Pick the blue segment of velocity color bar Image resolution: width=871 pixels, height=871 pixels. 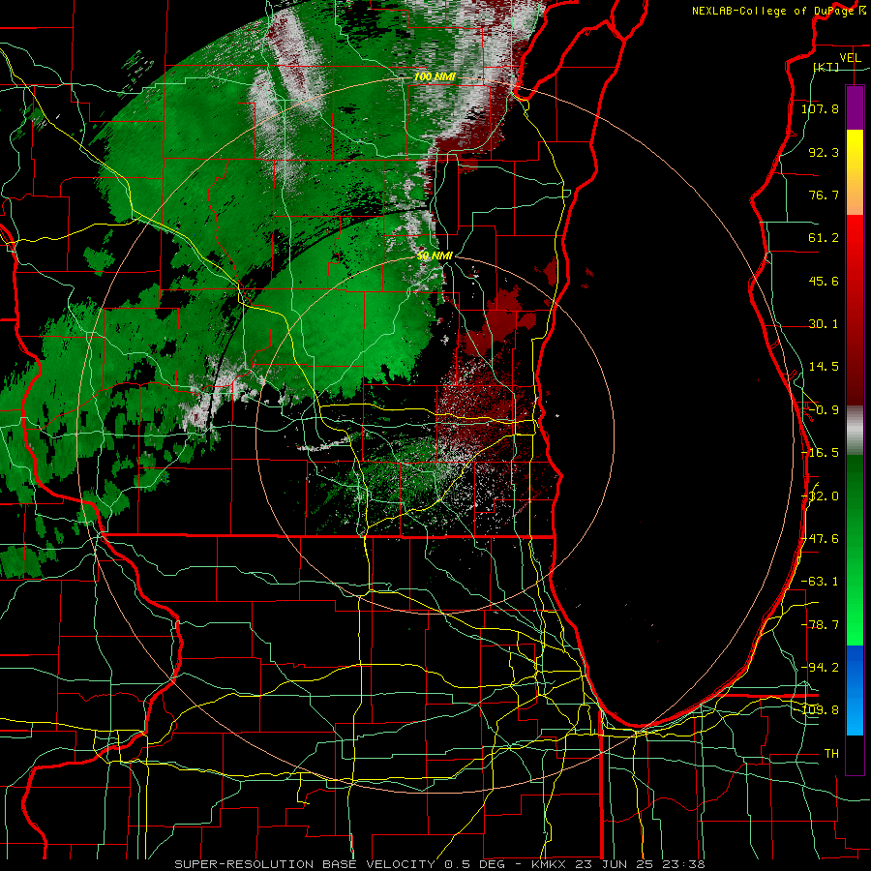coord(855,690)
